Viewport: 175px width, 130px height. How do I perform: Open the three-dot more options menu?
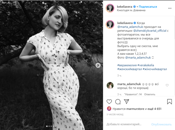point(170,8)
